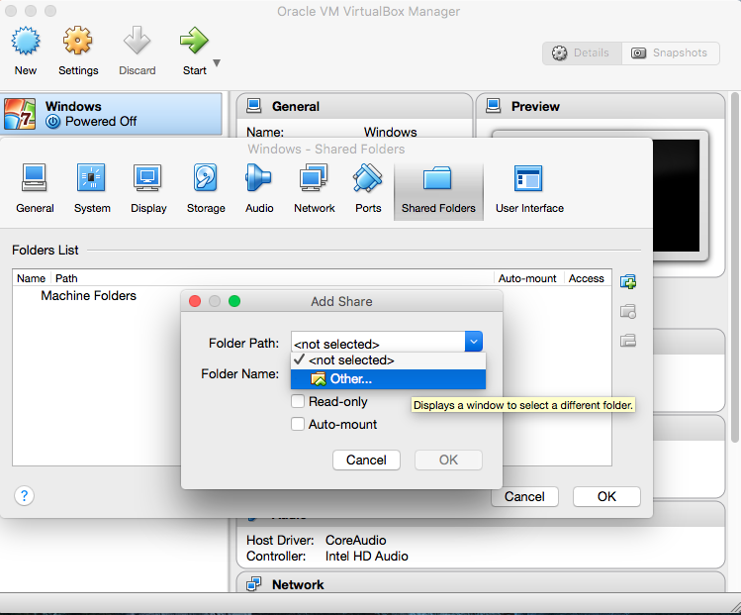Select the Machine Folders row
This screenshot has width=741, height=615.
pos(88,296)
